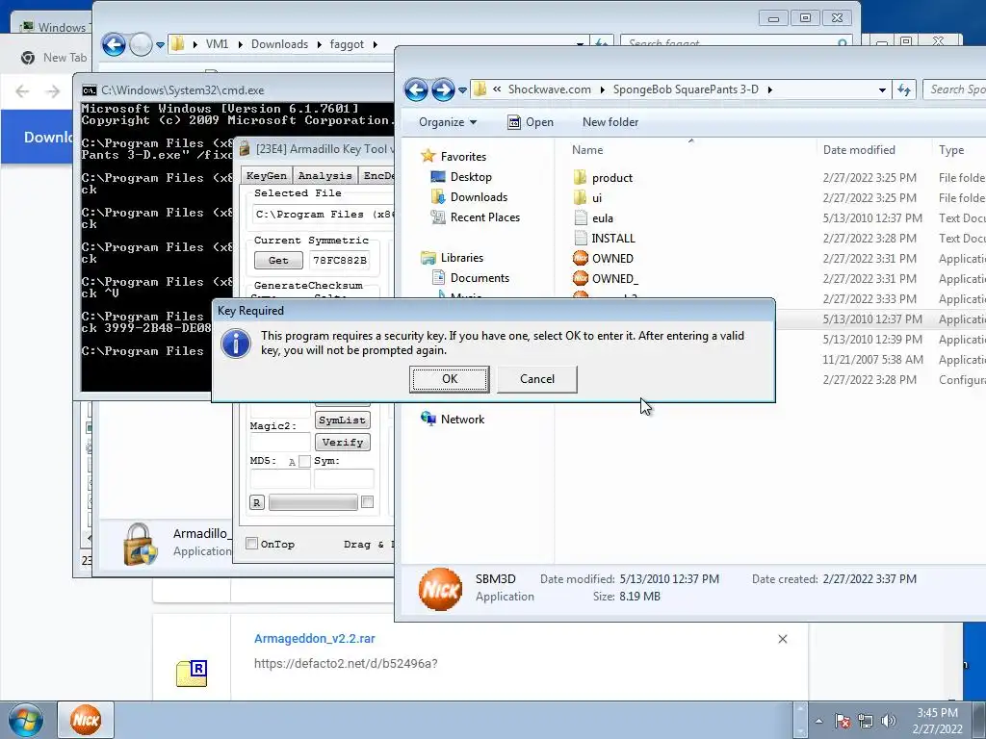Click the cmd.exe title bar icon

click(90, 90)
